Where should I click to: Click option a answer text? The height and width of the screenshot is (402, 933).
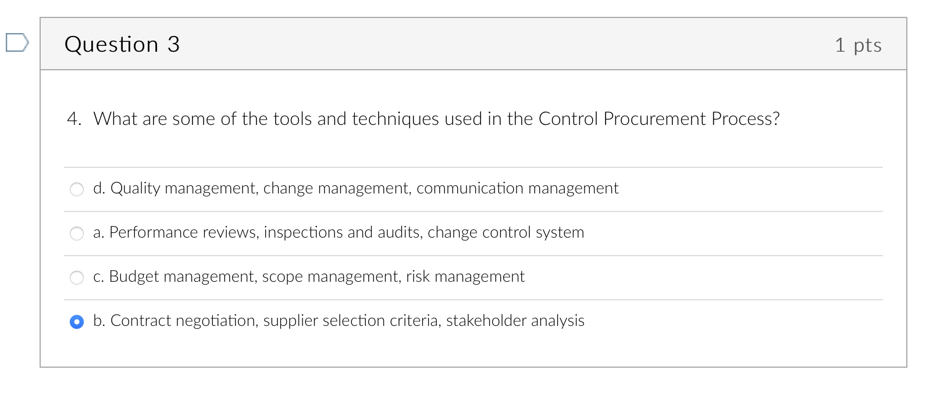pyautogui.click(x=339, y=232)
